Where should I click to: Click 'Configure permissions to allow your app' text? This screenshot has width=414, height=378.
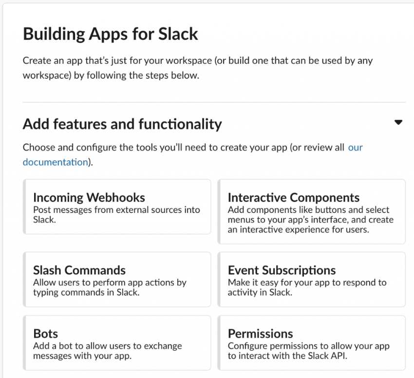[x=309, y=351]
